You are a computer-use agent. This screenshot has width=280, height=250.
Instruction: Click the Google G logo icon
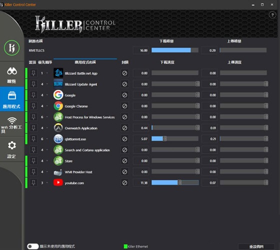click(58, 95)
